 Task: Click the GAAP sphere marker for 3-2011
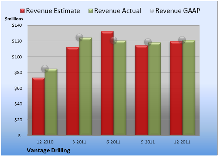[79, 37]
